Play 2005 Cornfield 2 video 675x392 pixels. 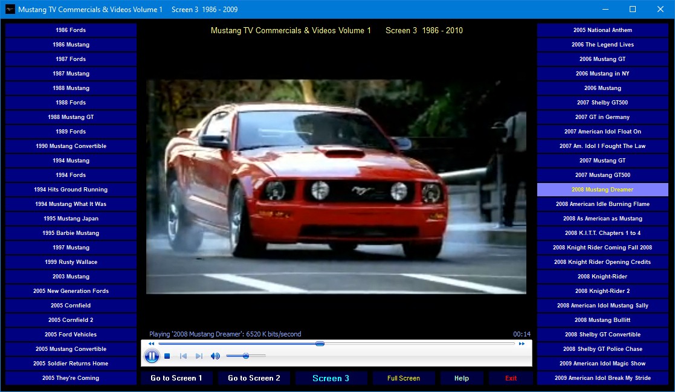71,320
